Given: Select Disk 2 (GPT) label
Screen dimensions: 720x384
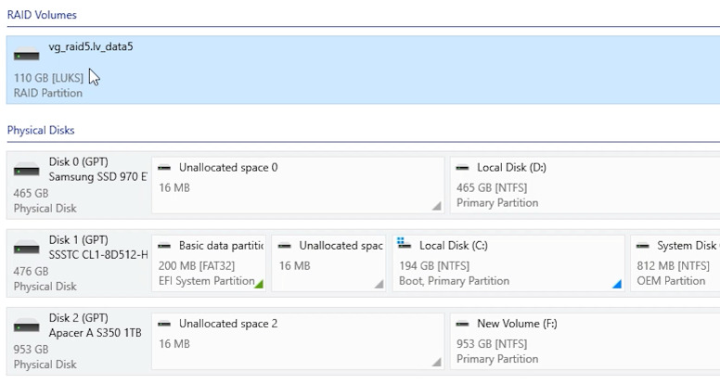Looking at the screenshot, I should coord(79,318).
